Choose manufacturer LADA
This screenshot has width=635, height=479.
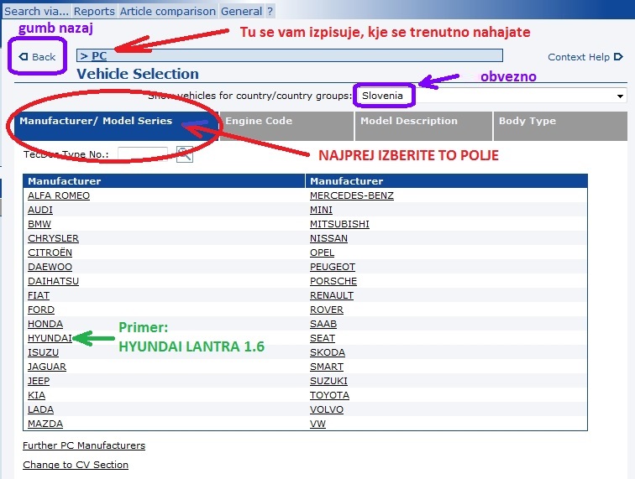tap(40, 409)
